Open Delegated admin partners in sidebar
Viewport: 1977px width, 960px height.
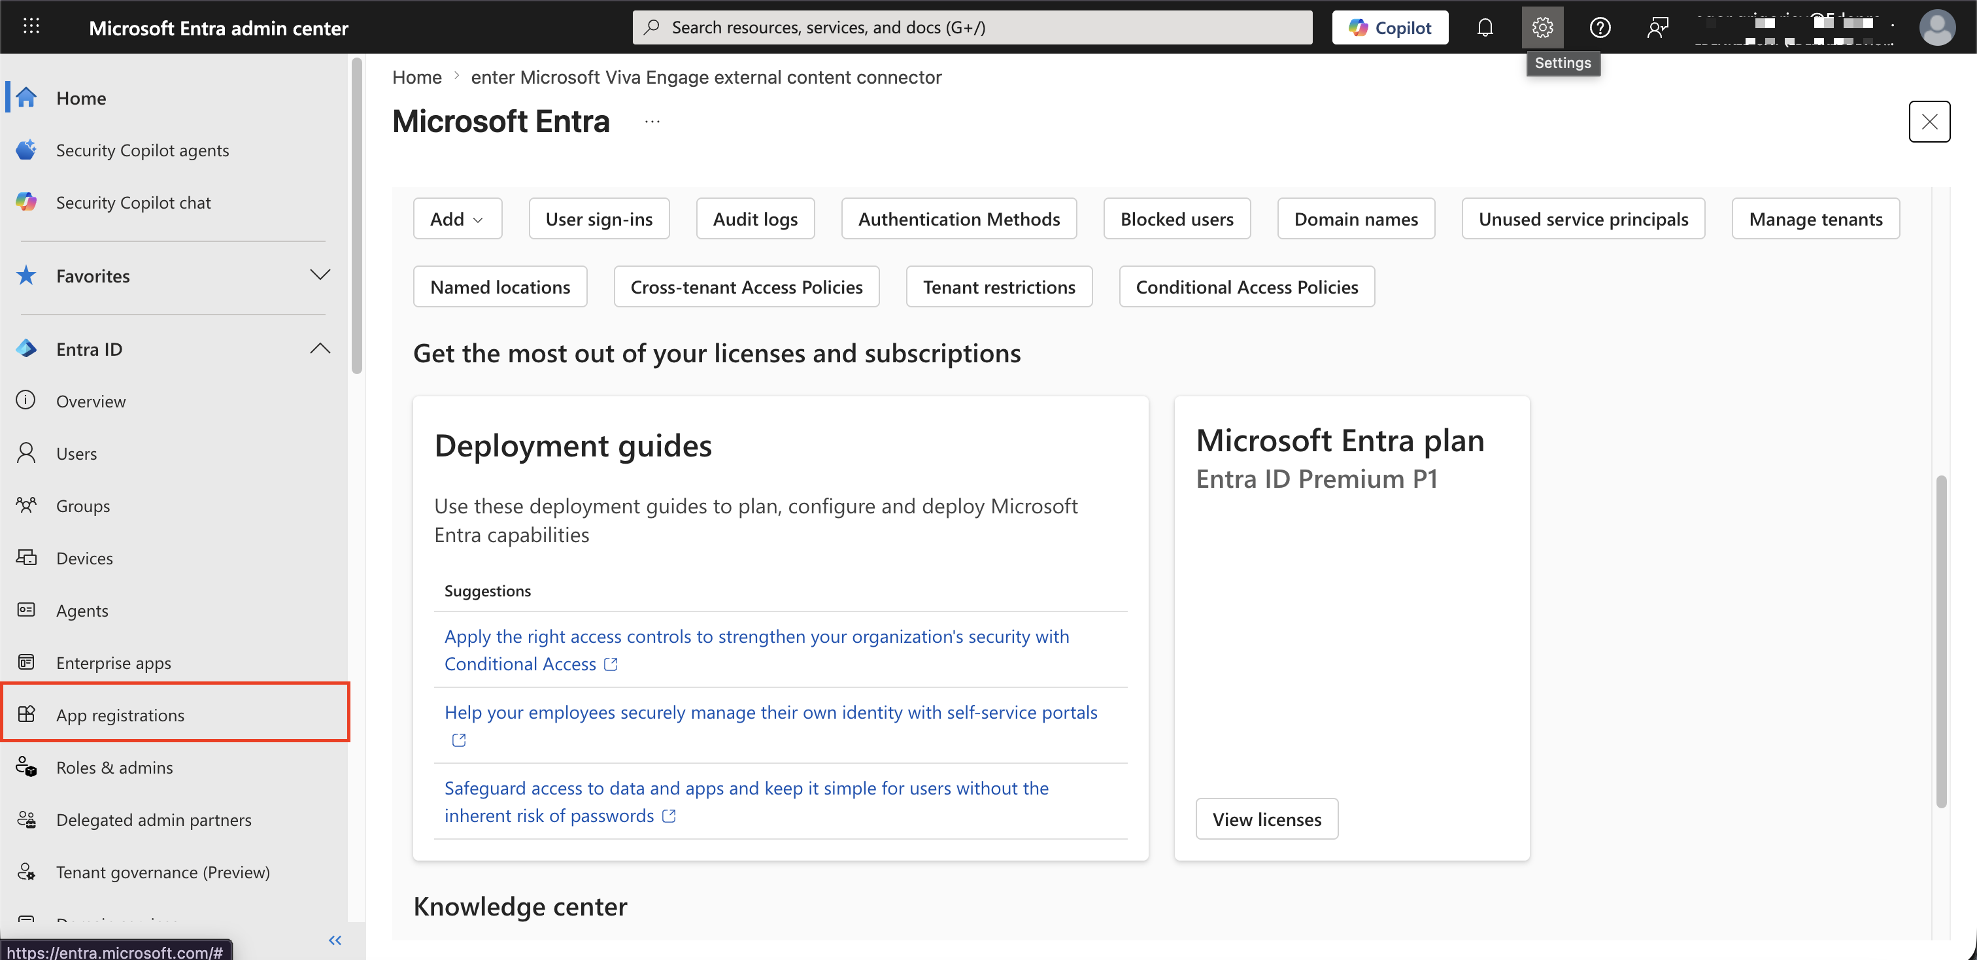(175, 819)
